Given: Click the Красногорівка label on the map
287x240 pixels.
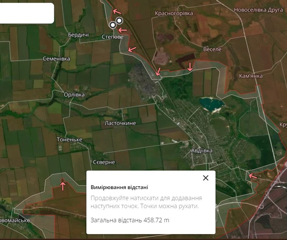Looking at the screenshot, I should point(174,13).
